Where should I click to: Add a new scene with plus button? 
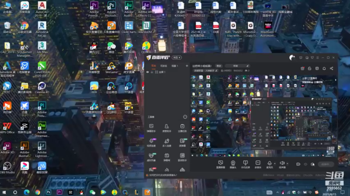(x=187, y=66)
